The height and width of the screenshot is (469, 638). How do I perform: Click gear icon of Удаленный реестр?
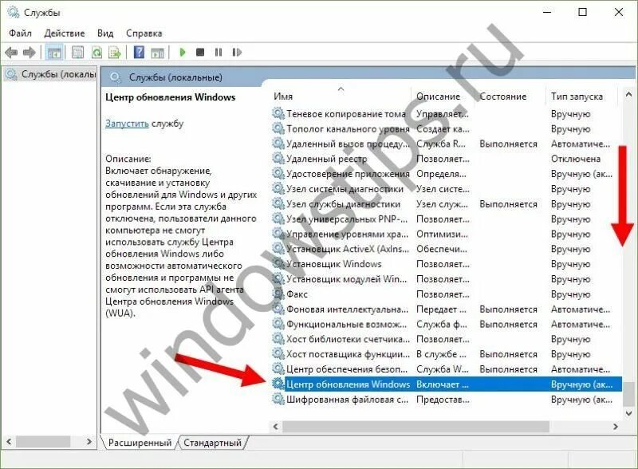[x=278, y=159]
